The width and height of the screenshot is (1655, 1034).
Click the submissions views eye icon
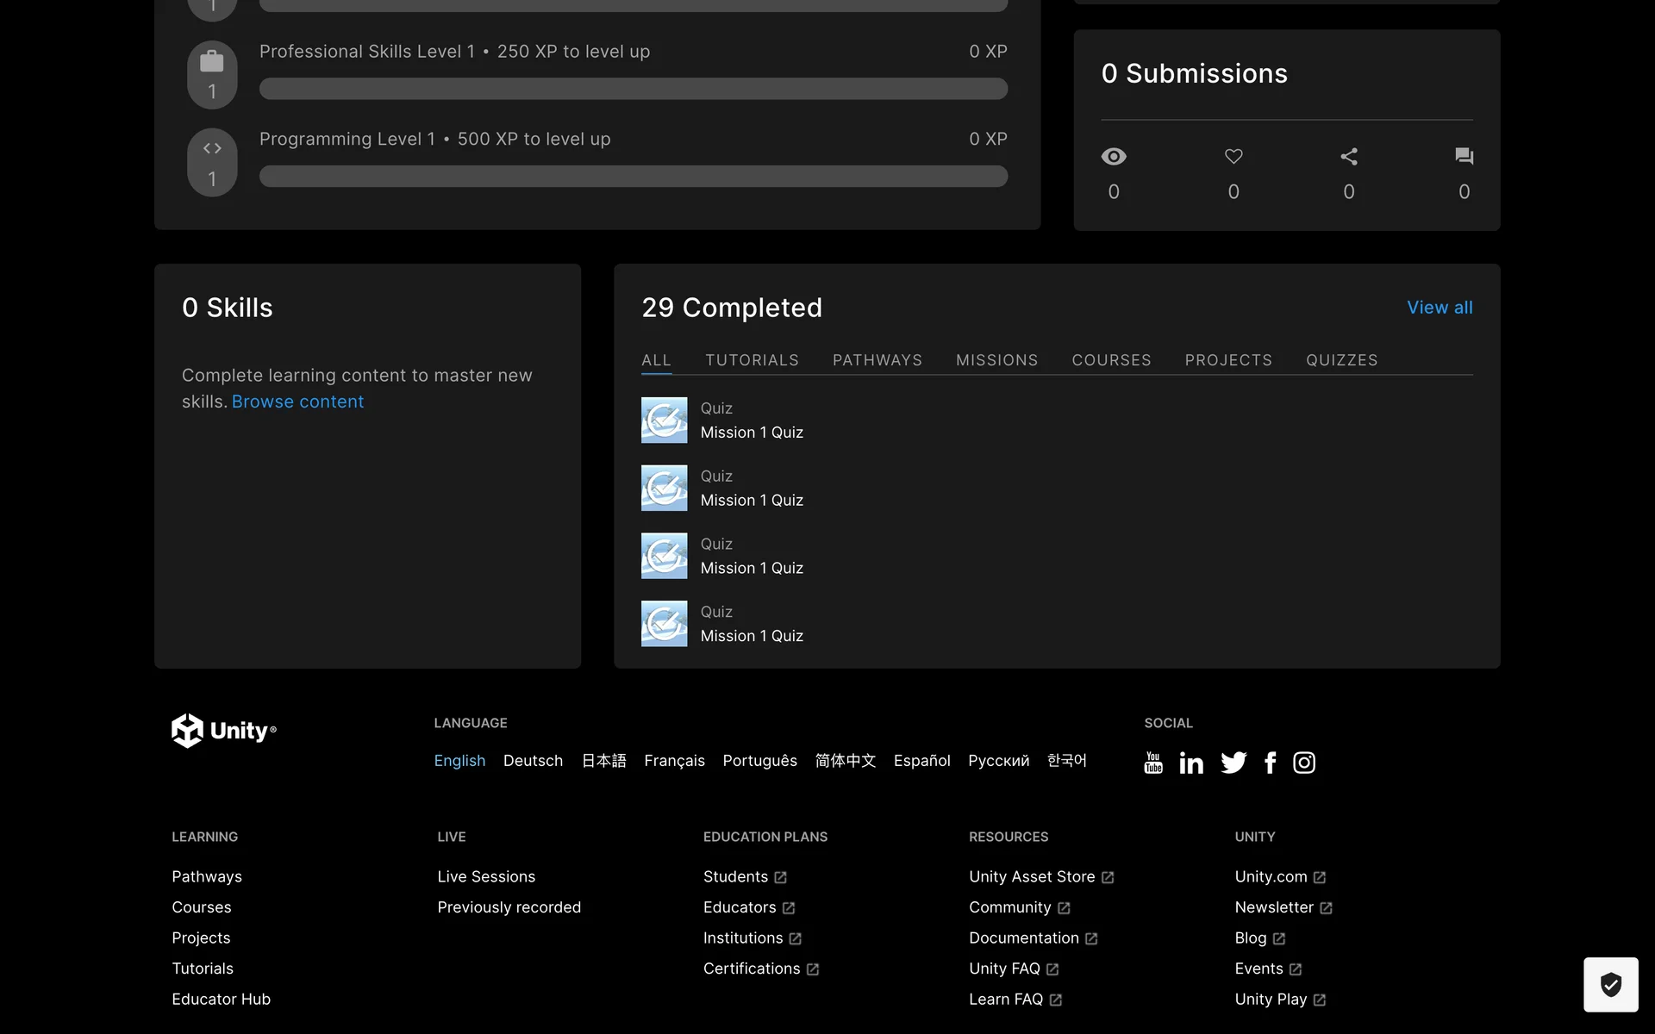click(1114, 157)
